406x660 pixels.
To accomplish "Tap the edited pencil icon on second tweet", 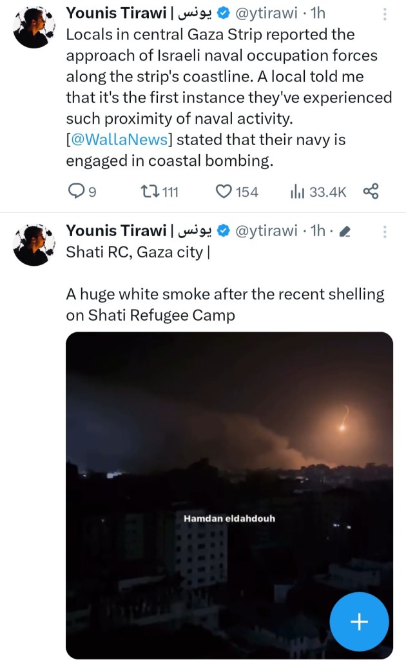I will coord(344,232).
